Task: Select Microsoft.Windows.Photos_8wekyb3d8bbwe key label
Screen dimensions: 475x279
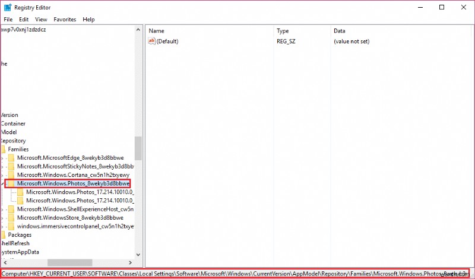Action: [x=73, y=183]
